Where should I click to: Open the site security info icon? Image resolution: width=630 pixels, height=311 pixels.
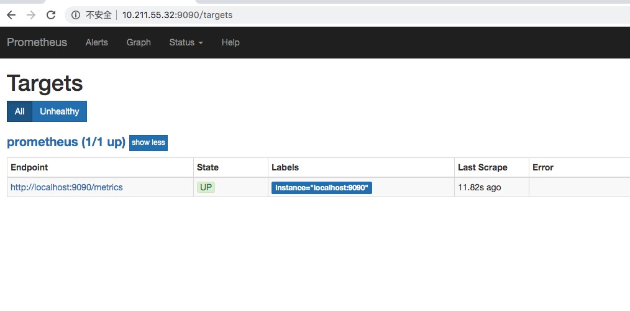[x=75, y=15]
